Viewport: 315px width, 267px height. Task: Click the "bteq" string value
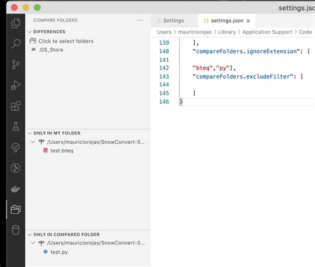(203, 68)
